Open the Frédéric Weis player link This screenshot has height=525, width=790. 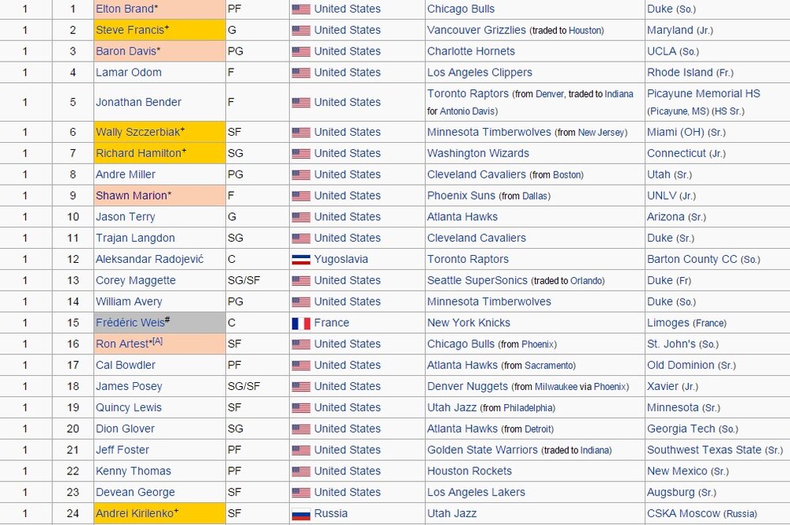[130, 322]
